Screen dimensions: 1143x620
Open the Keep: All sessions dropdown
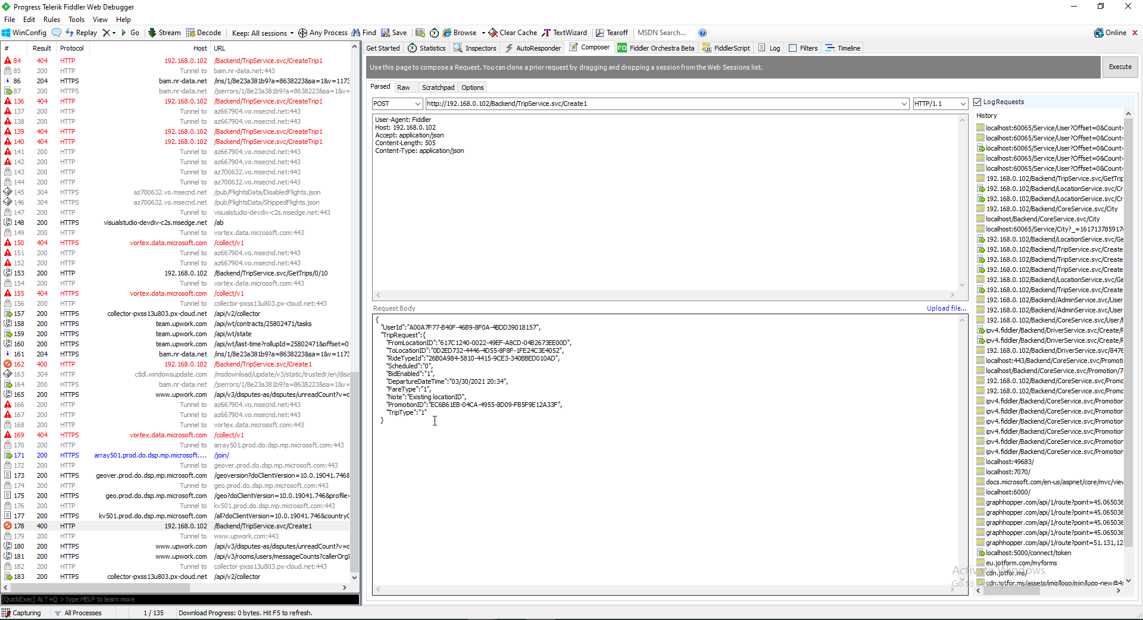tap(263, 33)
